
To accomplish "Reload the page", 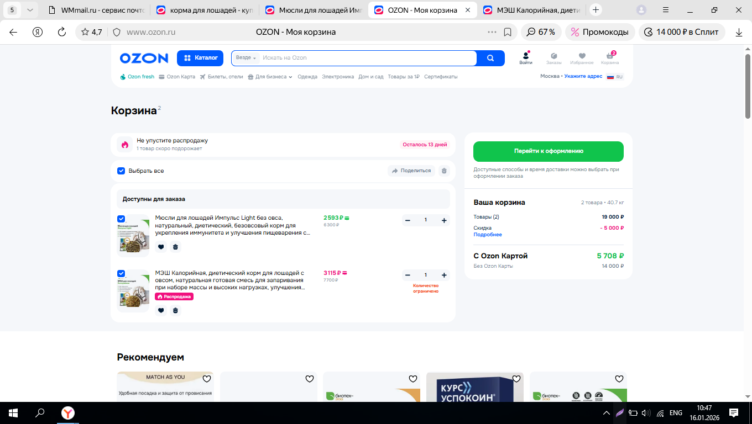I will coord(62,32).
